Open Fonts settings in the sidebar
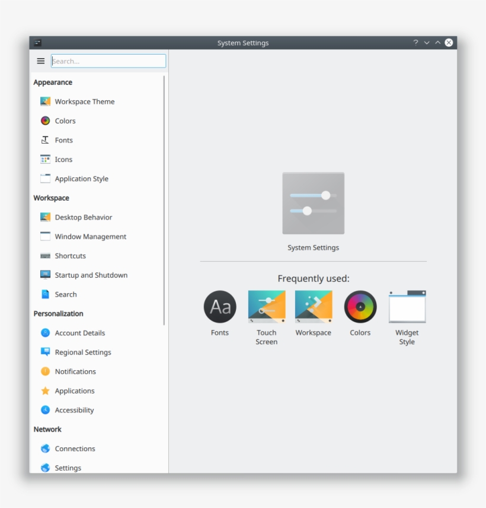This screenshot has width=486, height=508. (x=63, y=140)
